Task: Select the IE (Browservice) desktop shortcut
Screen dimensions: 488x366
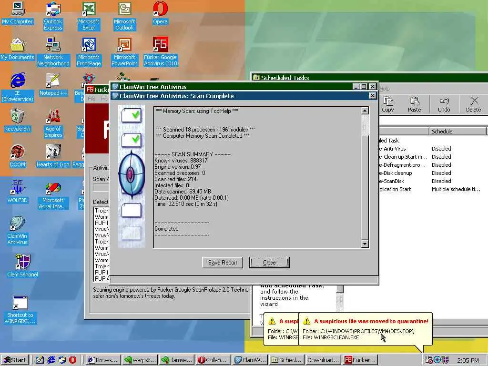Action: coord(18,88)
